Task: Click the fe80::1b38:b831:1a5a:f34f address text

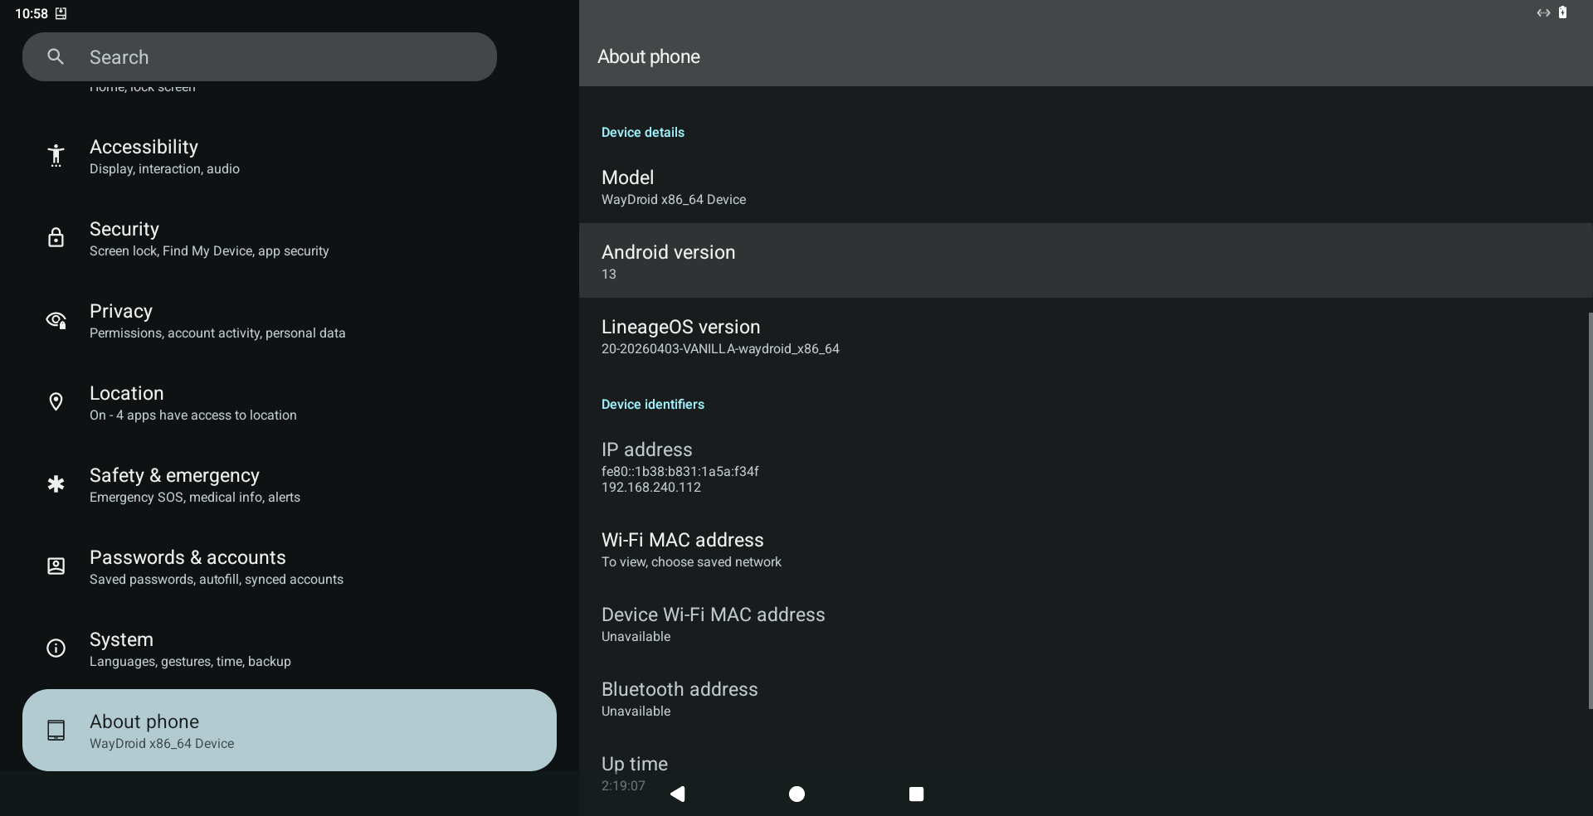Action: pos(680,472)
